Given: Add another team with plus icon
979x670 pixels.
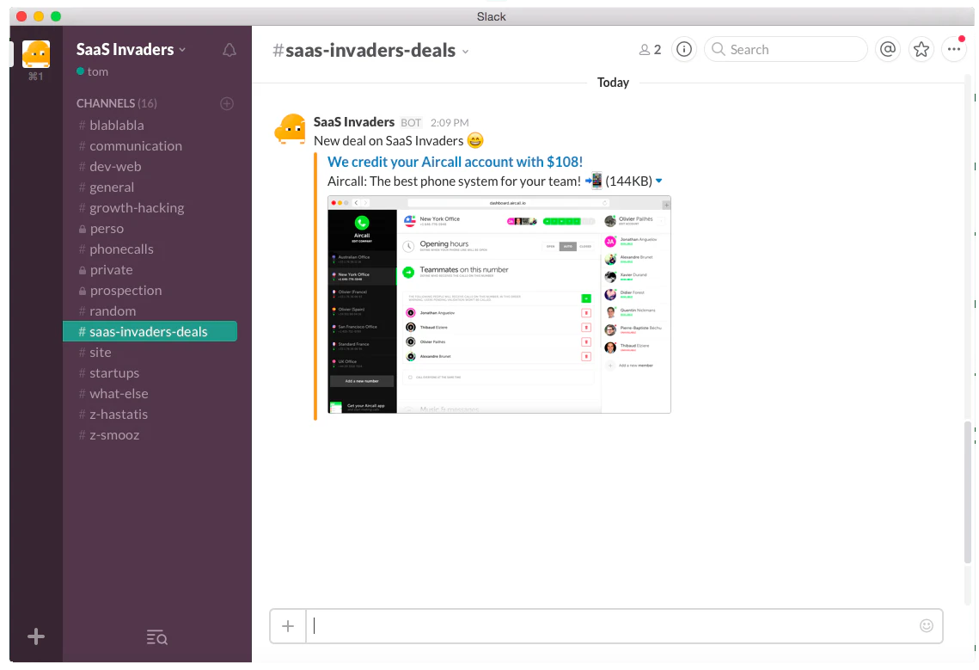Looking at the screenshot, I should pyautogui.click(x=36, y=636).
